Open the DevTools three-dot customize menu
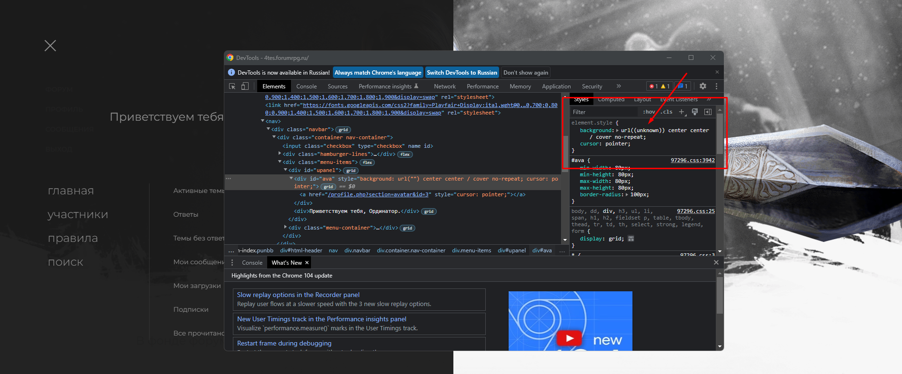The width and height of the screenshot is (902, 374). click(716, 86)
